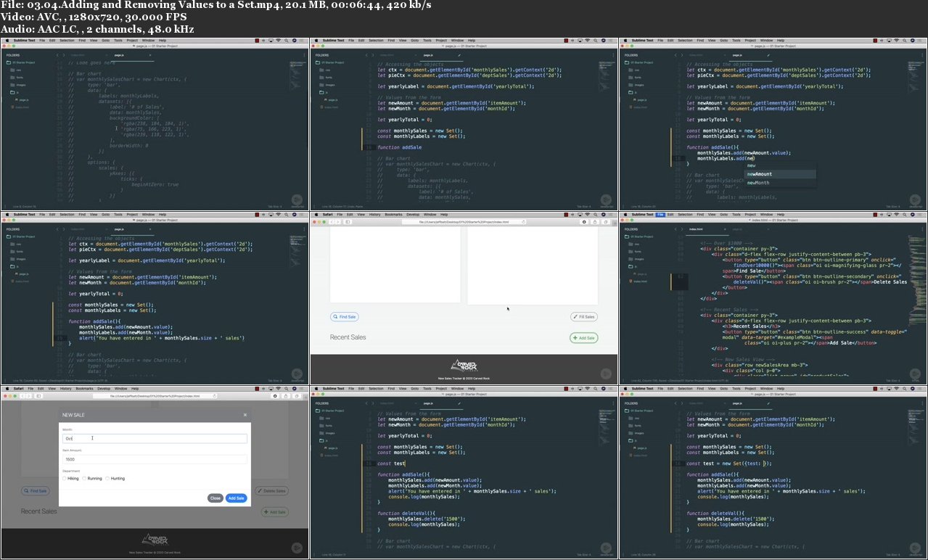Click Safari share icon in the New Sale dialog frame
Viewport: 928px width, 560px height.
click(x=285, y=396)
